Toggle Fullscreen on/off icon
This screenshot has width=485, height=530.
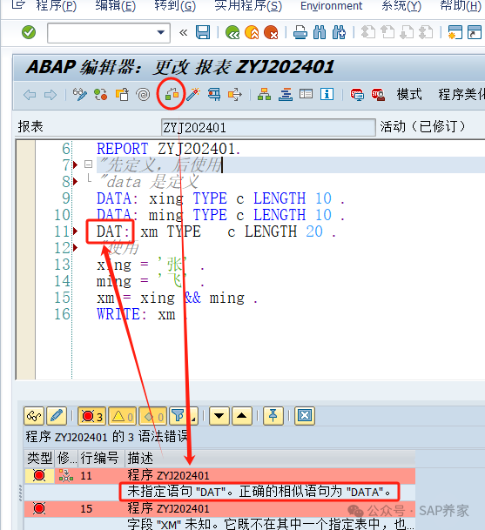[306, 94]
